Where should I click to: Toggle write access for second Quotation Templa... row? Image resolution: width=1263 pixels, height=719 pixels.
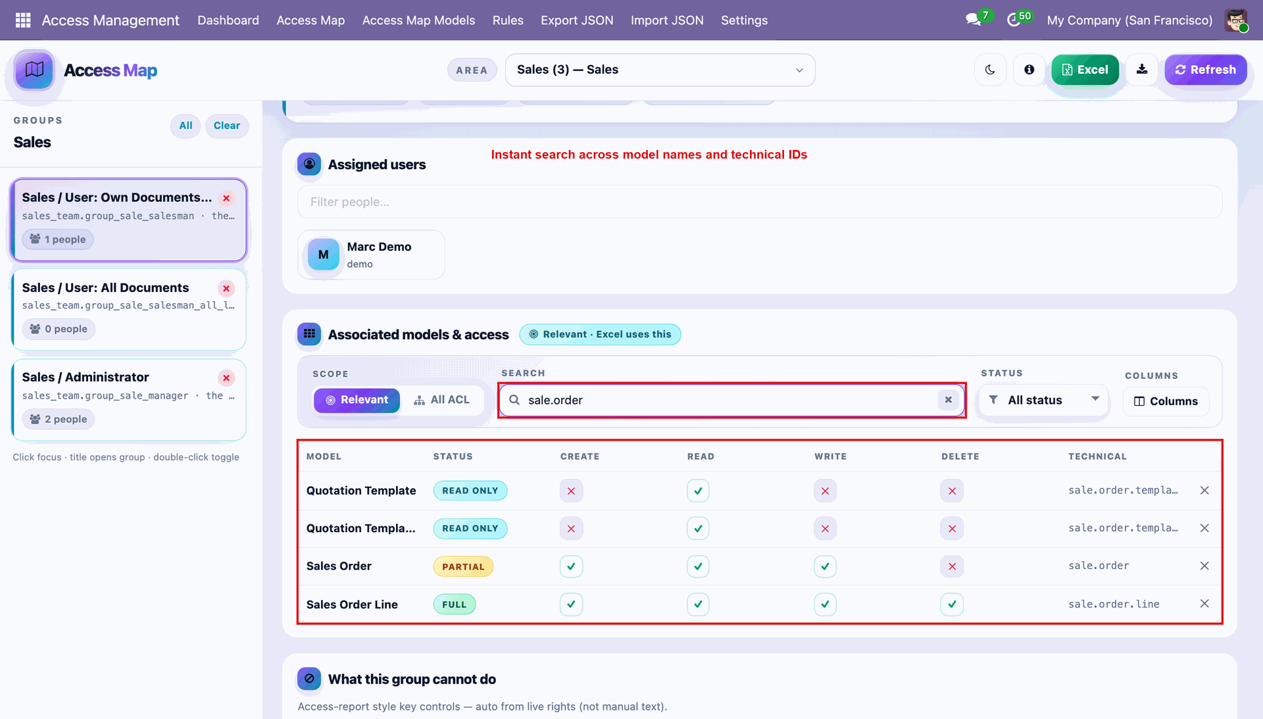825,528
